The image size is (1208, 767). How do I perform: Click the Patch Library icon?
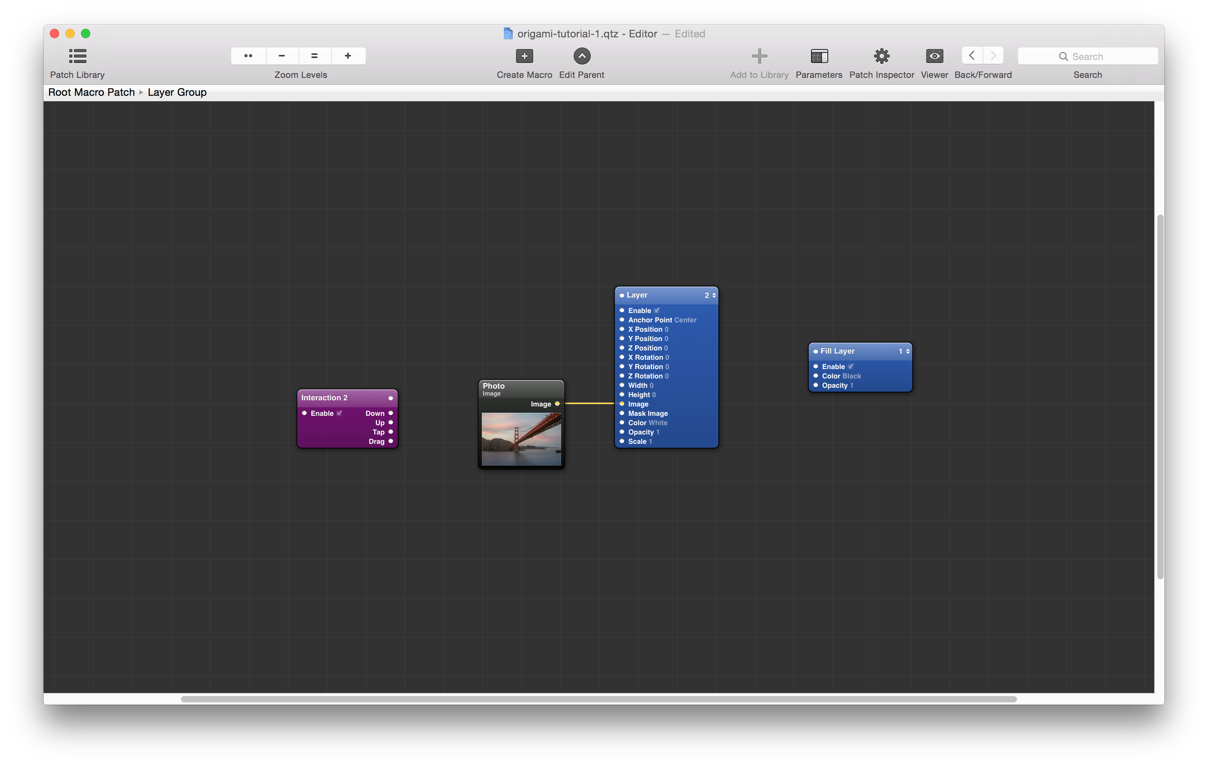(x=77, y=55)
